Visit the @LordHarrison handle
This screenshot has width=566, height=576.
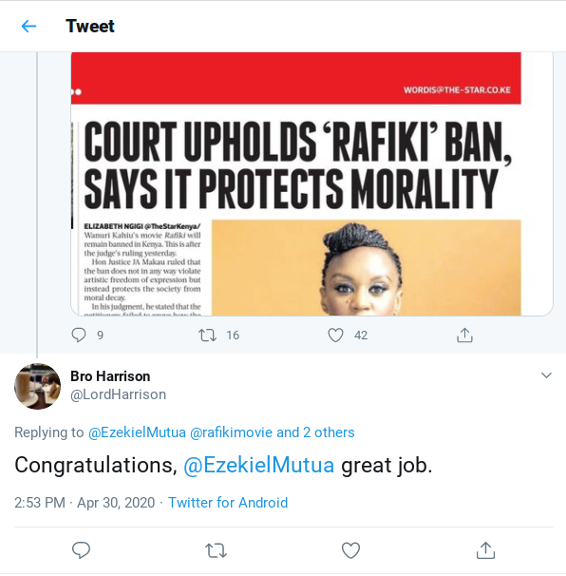click(x=118, y=394)
